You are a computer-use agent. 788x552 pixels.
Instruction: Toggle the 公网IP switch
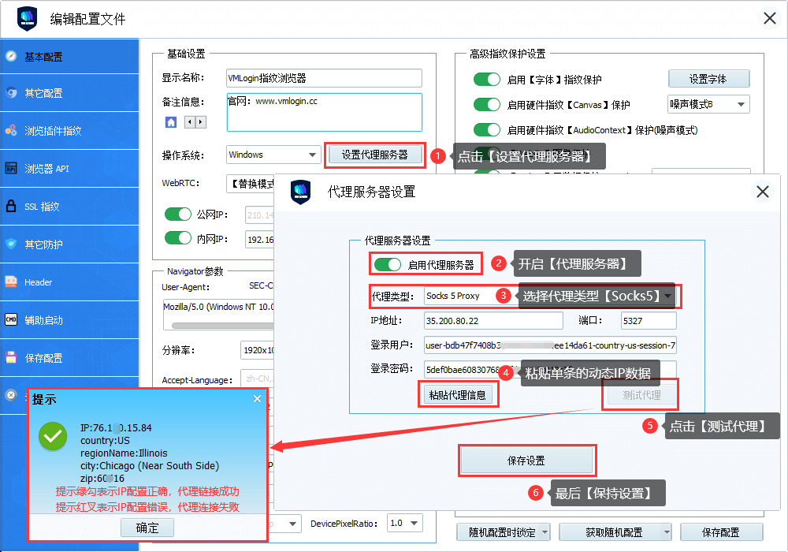pos(178,214)
